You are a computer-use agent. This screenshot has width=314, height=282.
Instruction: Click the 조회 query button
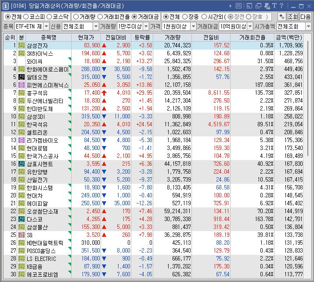(292, 17)
